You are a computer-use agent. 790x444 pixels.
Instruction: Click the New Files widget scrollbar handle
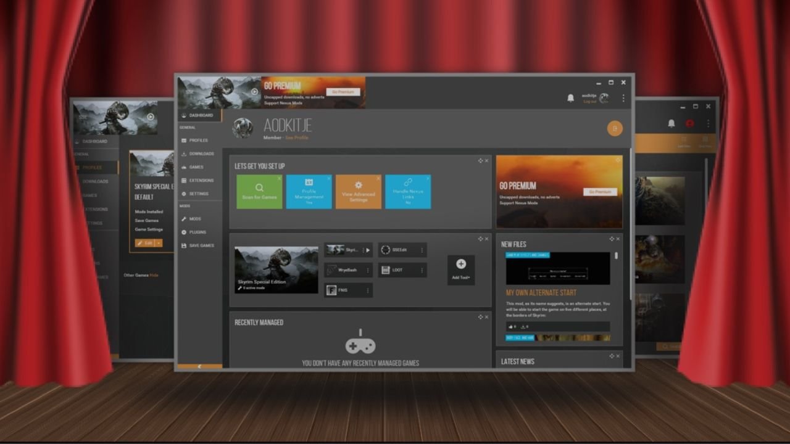click(616, 255)
